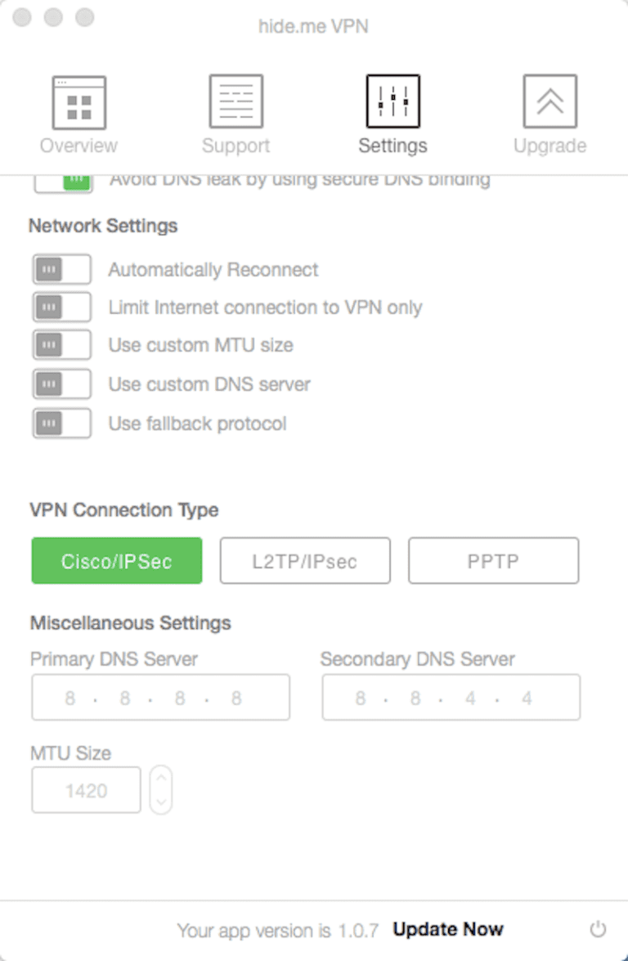Turn on Use fallback protocol

61,423
